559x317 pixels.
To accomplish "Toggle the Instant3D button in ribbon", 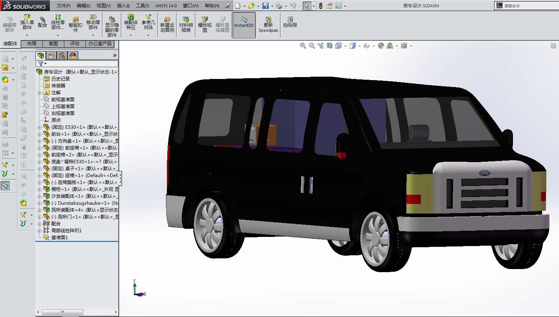I will tap(244, 24).
